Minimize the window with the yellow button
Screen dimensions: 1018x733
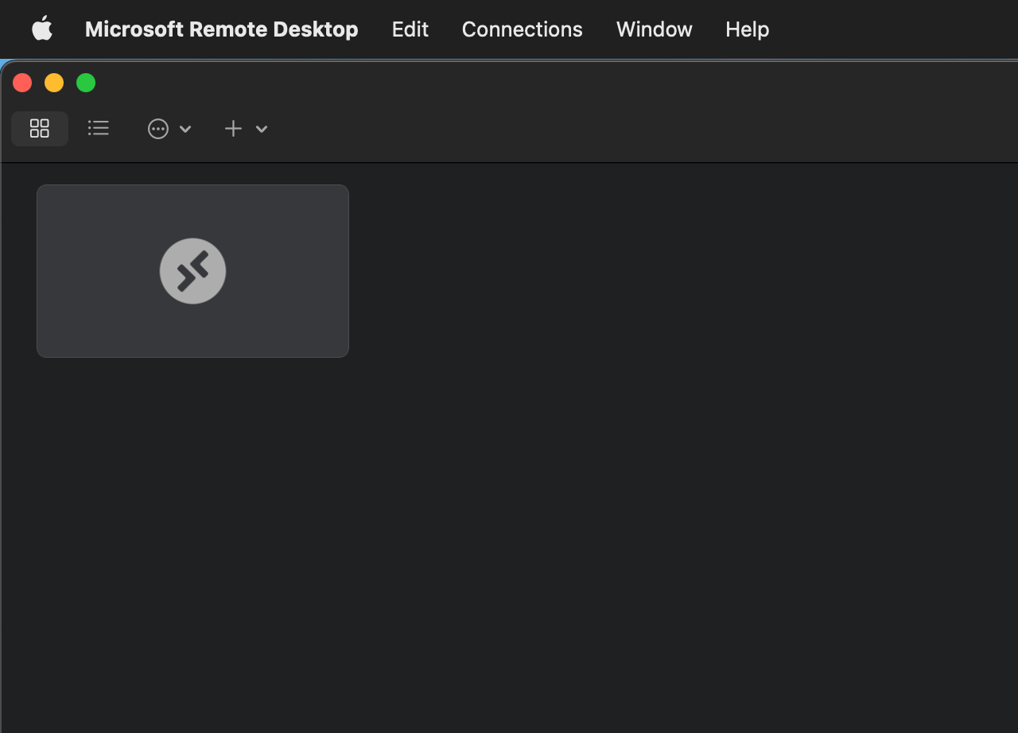tap(54, 82)
